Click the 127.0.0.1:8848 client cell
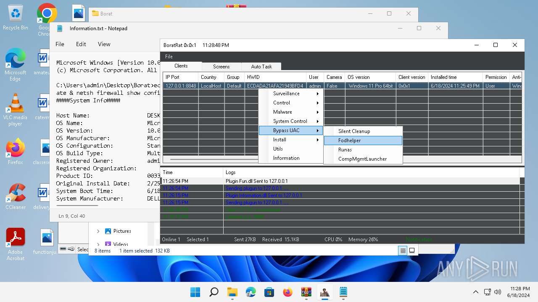Screen dimensions: 538x302 [181, 86]
